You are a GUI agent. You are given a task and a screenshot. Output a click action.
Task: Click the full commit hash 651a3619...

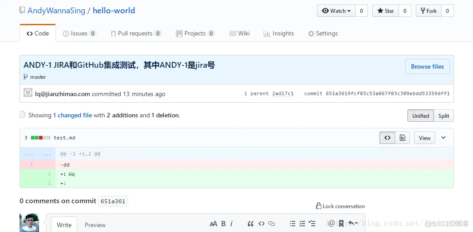click(x=387, y=93)
